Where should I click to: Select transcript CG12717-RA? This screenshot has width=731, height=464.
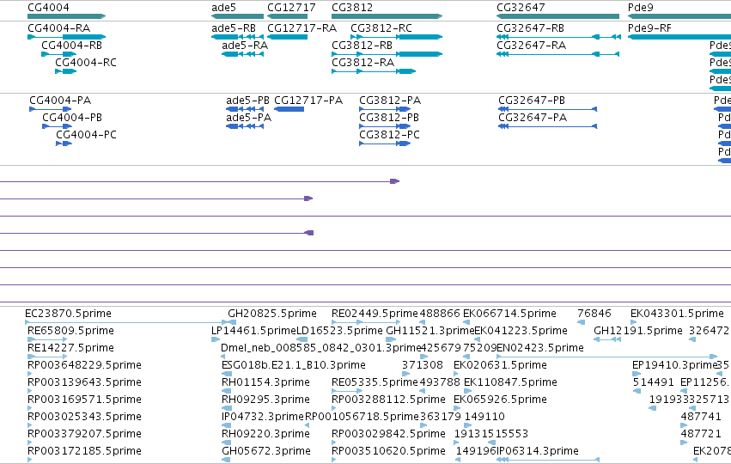click(x=302, y=28)
